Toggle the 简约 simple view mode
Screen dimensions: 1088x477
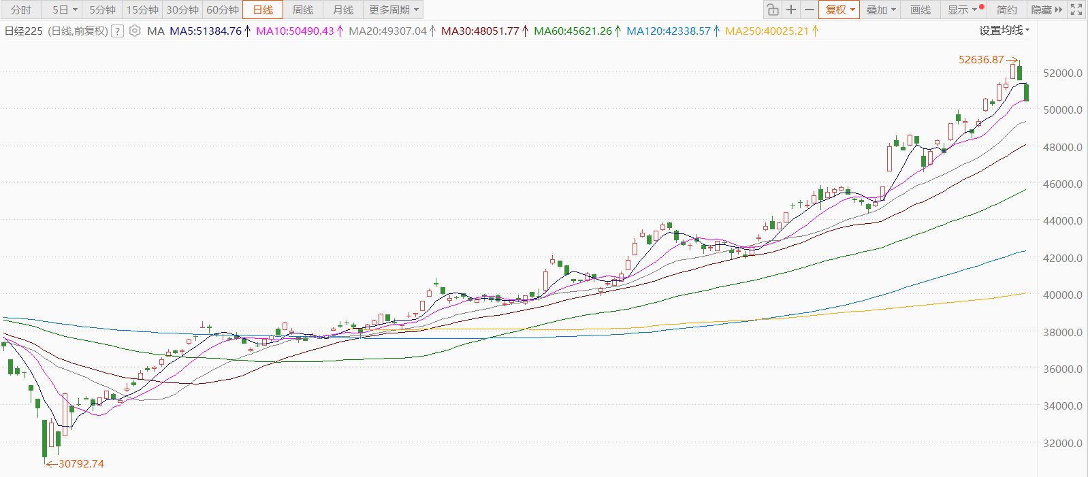click(x=1006, y=10)
